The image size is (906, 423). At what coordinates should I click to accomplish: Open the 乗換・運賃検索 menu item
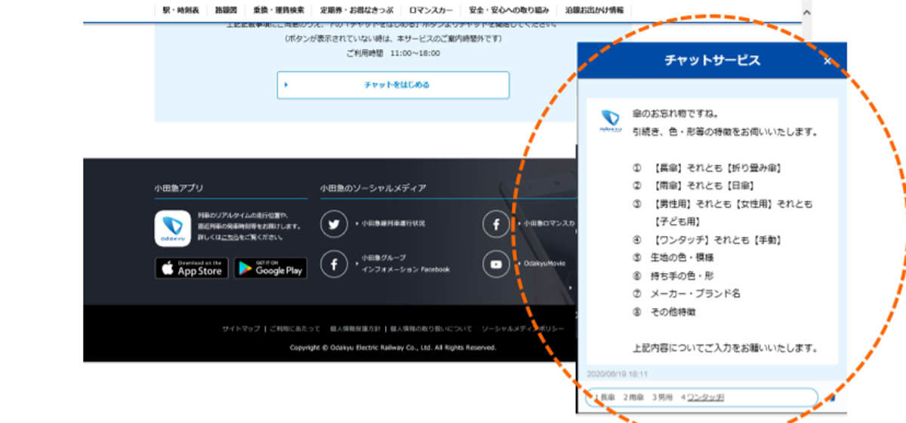(x=279, y=11)
